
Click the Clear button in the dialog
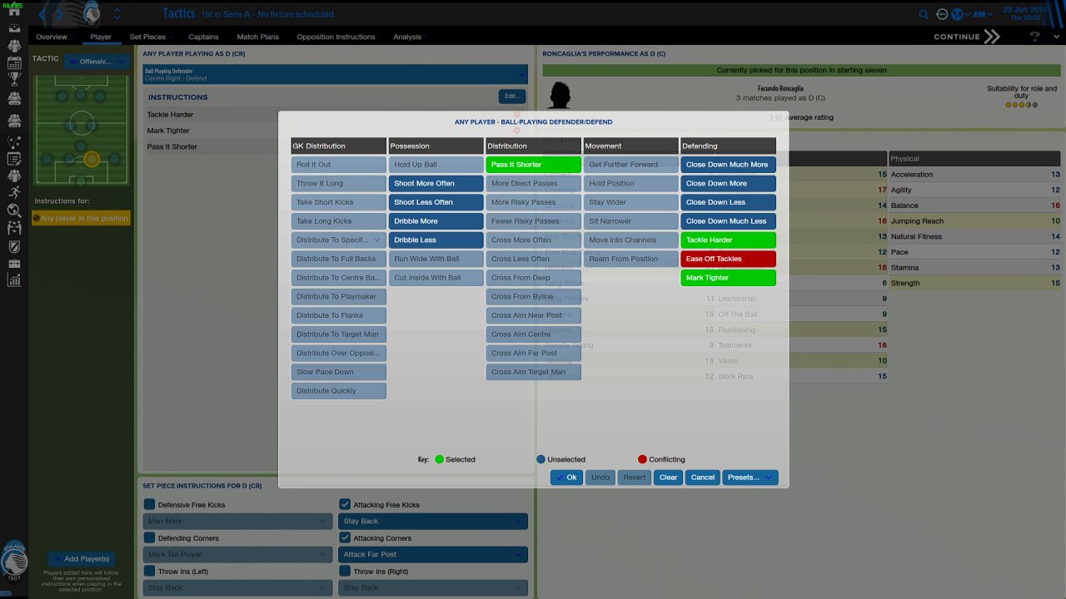click(668, 478)
